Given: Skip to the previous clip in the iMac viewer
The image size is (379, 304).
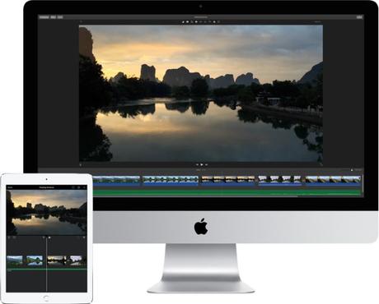Looking at the screenshot, I should tap(197, 164).
